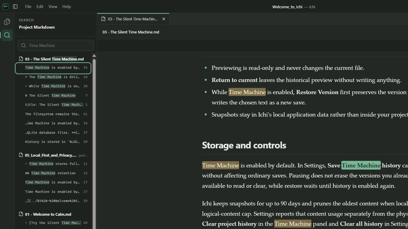Click the search results scrollbar thumb
This screenshot has width=408, height=229.
tap(94, 144)
